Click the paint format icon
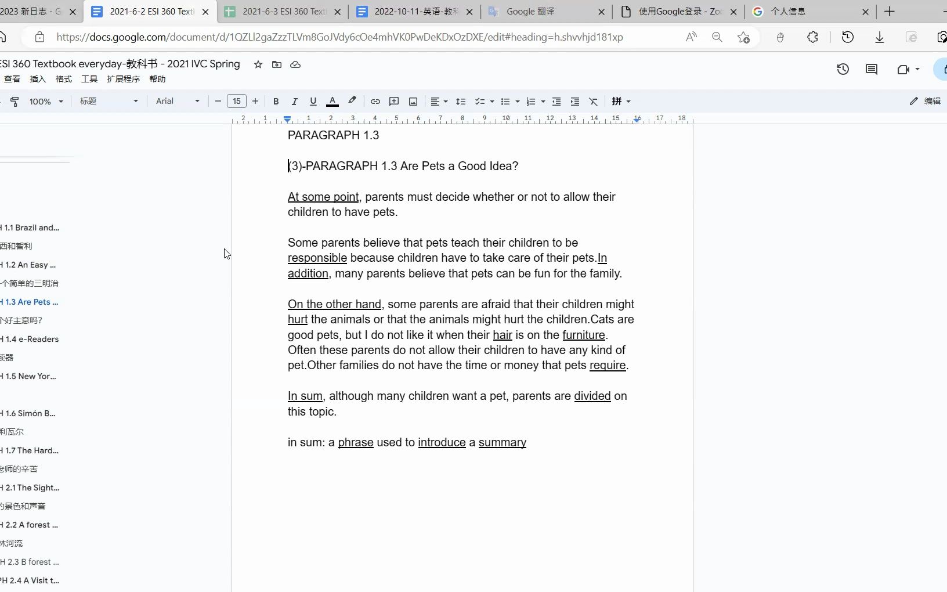The height and width of the screenshot is (592, 947). (x=15, y=102)
